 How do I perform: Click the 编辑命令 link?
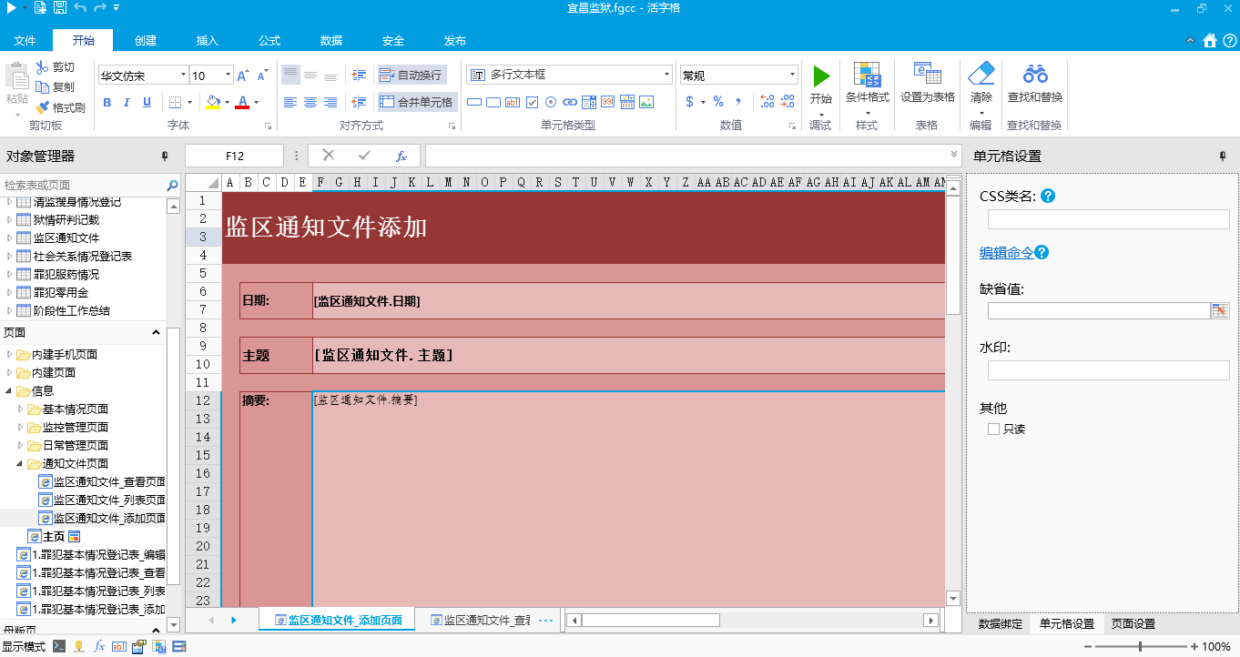[1006, 252]
